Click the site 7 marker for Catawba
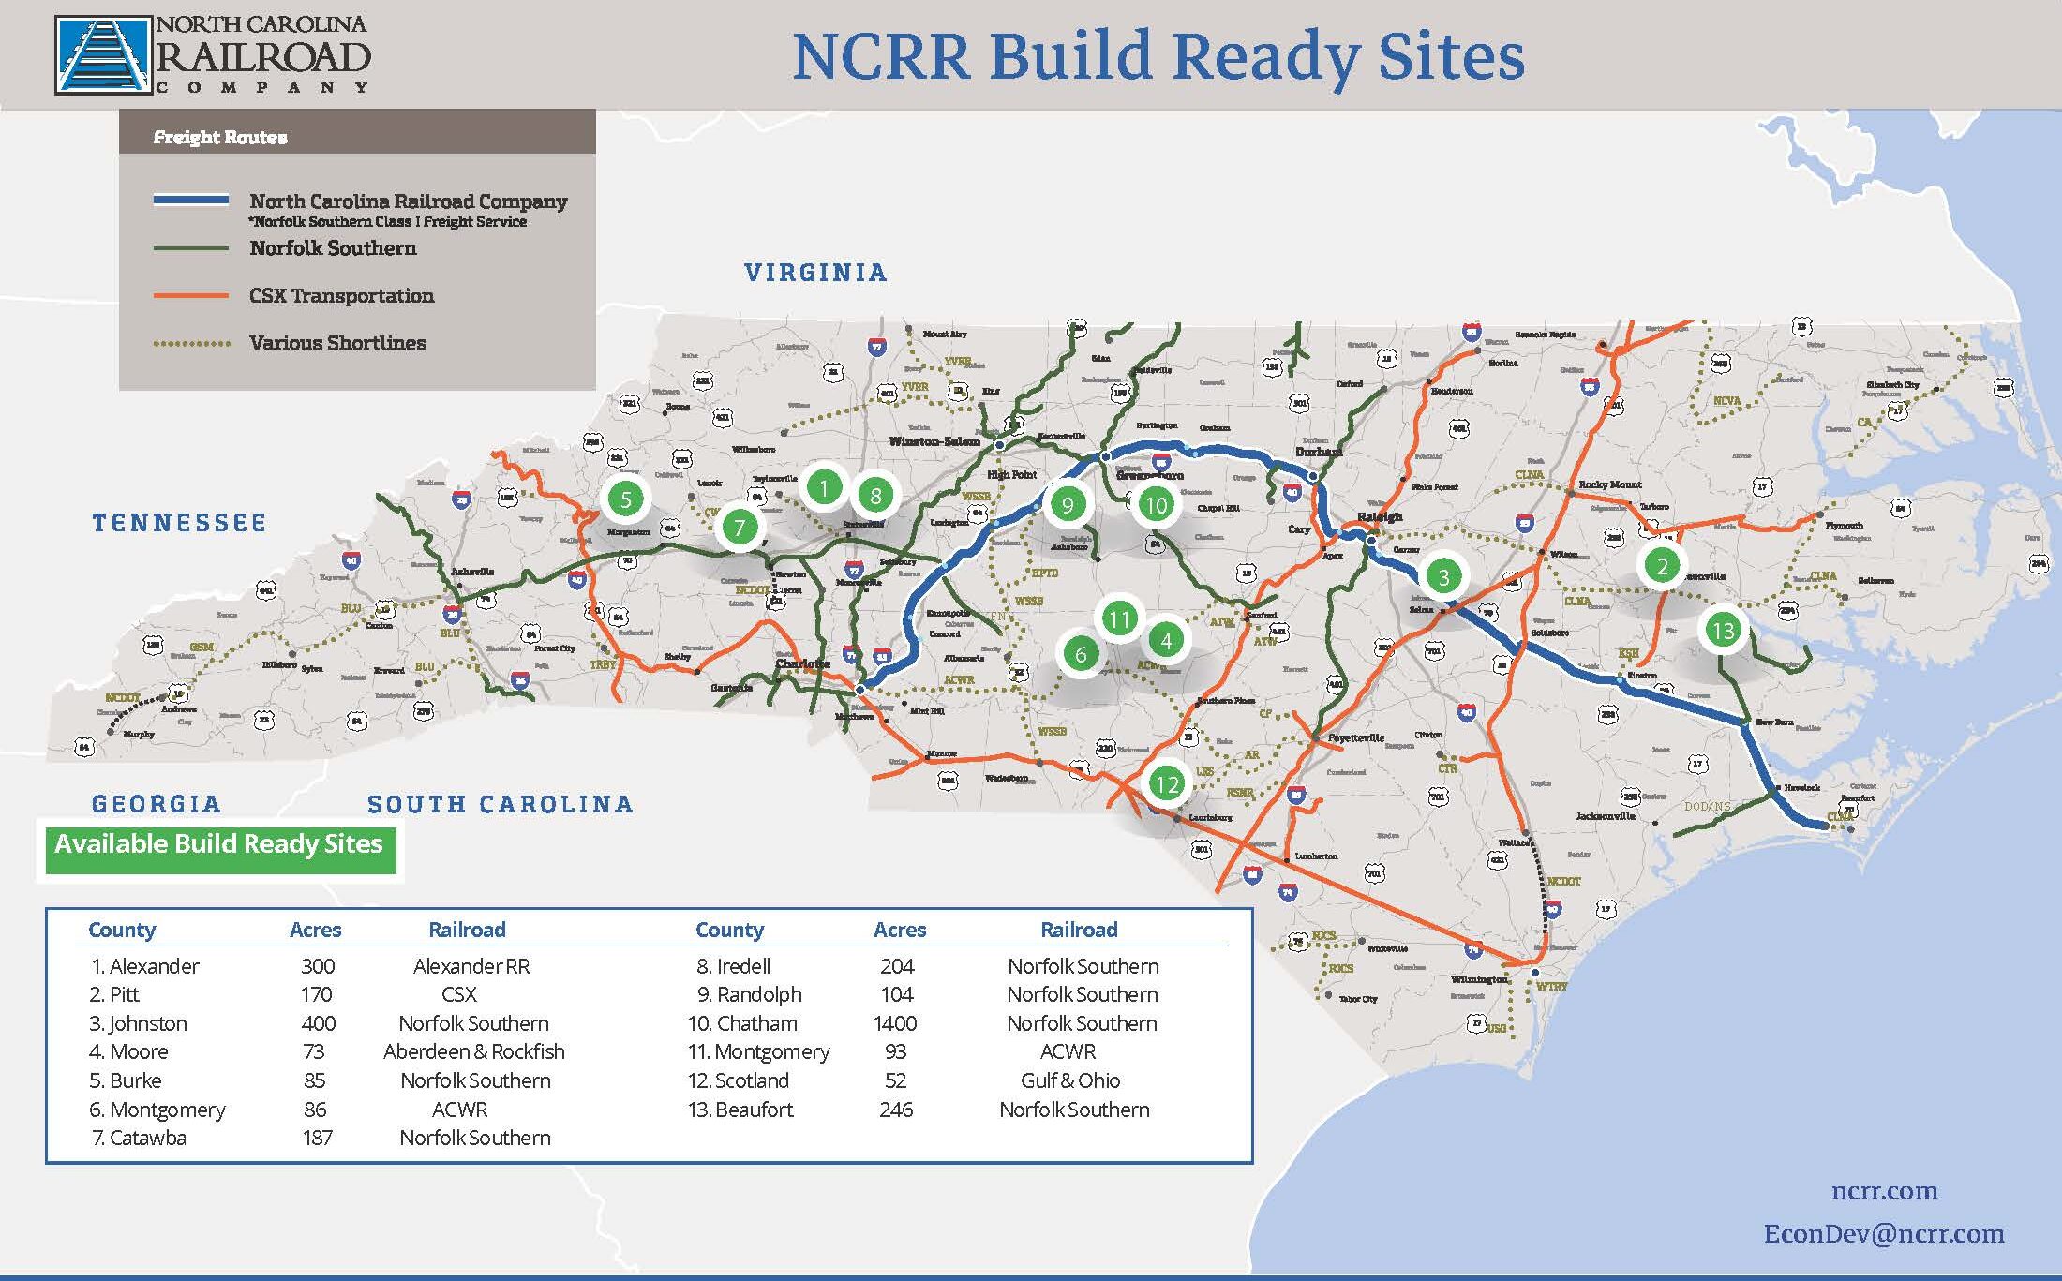The width and height of the screenshot is (2062, 1281). click(x=739, y=528)
